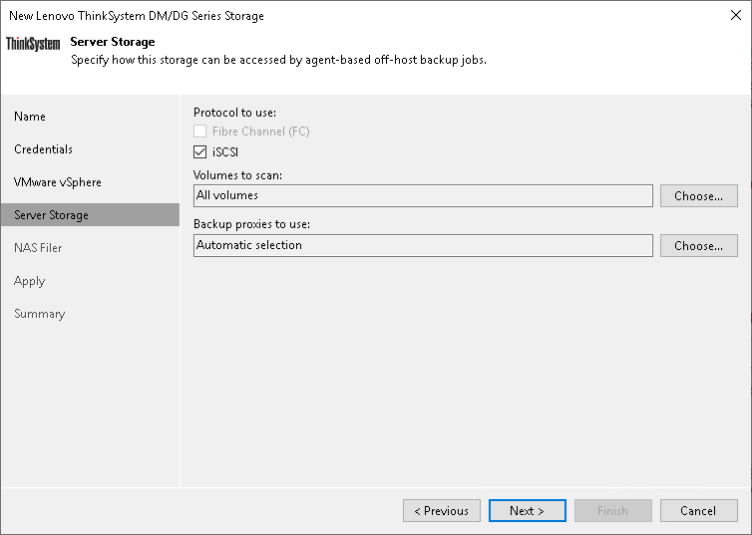Go to the Name wizard step
This screenshot has height=535, width=752.
click(30, 117)
